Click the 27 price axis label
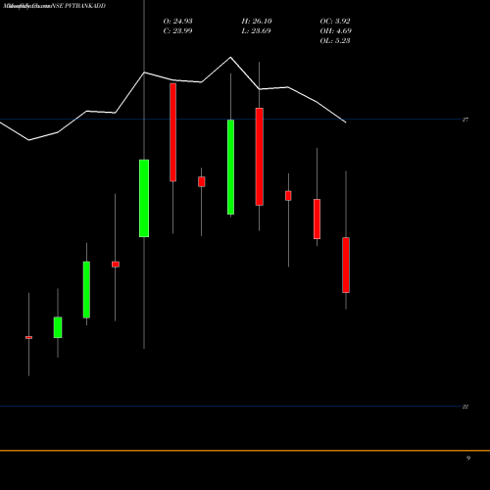490x490 pixels. pyautogui.click(x=465, y=120)
